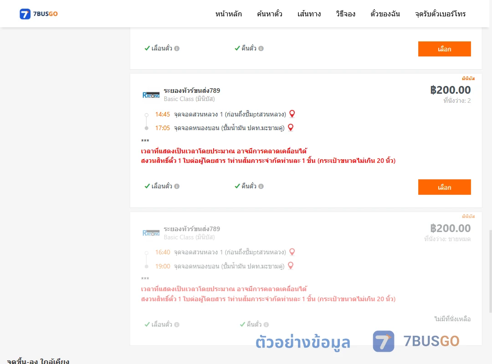Click เลื่อนตั๋ว label in 14:45 card
This screenshot has height=364, width=492.
point(162,186)
